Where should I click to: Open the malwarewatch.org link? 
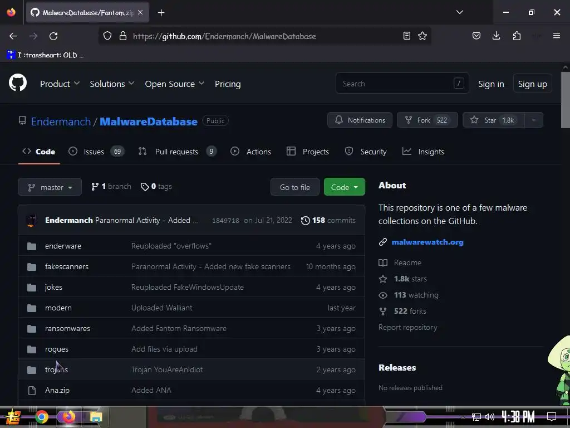(427, 242)
